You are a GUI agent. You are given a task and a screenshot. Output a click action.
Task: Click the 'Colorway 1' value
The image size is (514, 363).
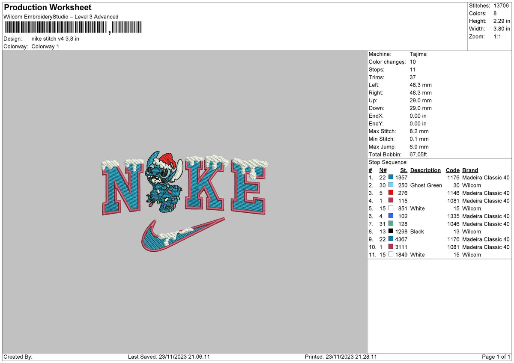[x=45, y=46]
